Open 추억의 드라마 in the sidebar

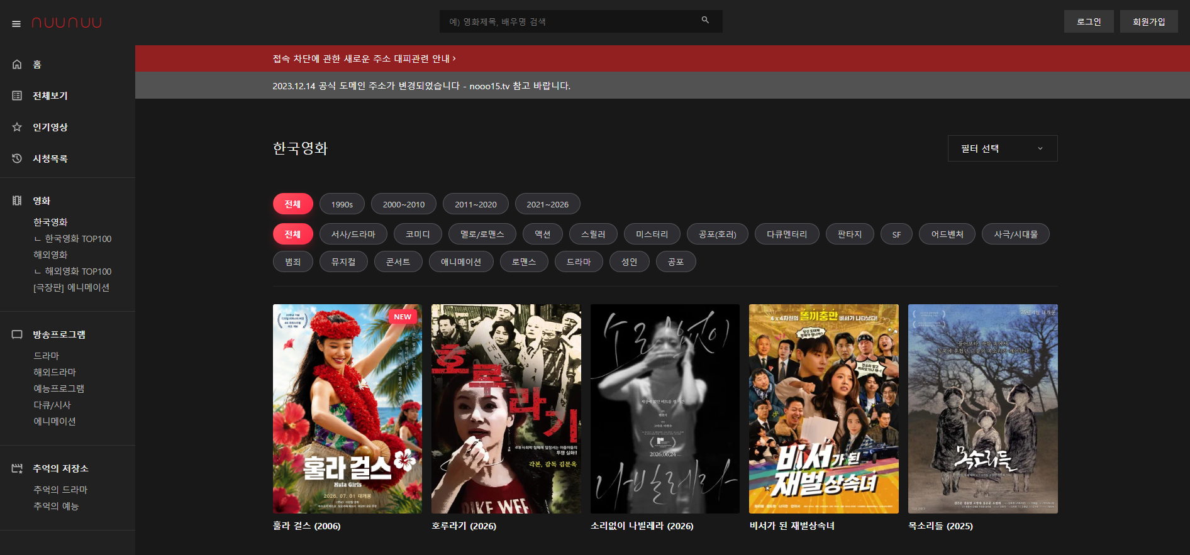click(x=60, y=490)
